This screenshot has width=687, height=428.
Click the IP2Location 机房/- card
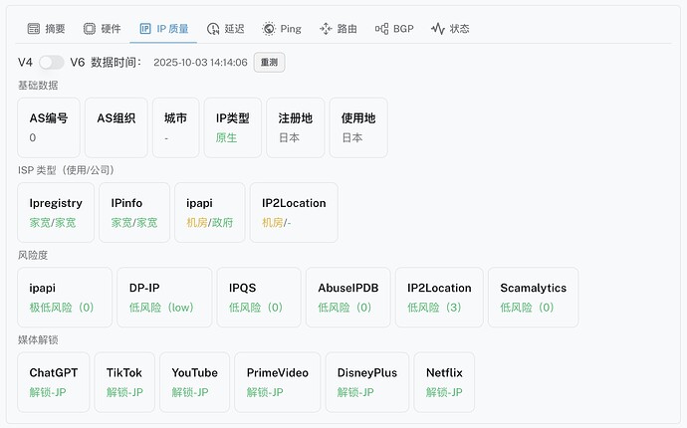tap(294, 212)
